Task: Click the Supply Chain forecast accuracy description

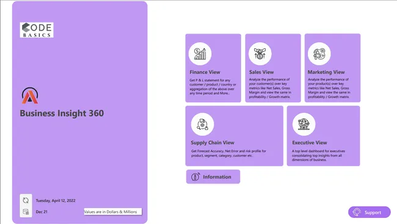Action: 228,153
